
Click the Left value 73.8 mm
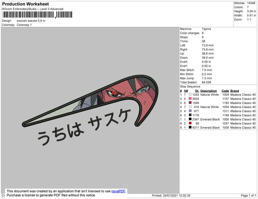(x=208, y=45)
